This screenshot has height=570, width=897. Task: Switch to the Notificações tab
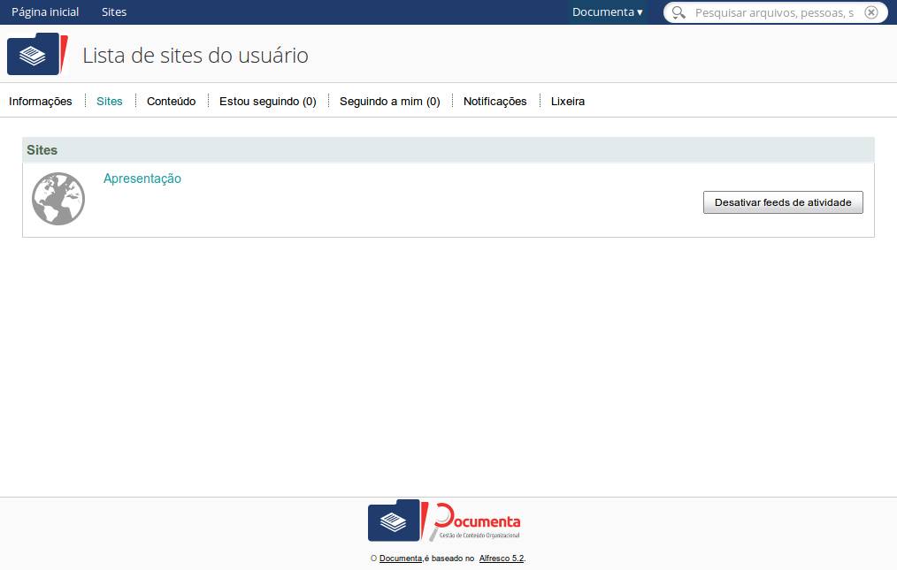pos(494,102)
